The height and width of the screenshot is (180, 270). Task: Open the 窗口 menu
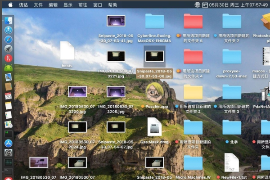point(98,5)
